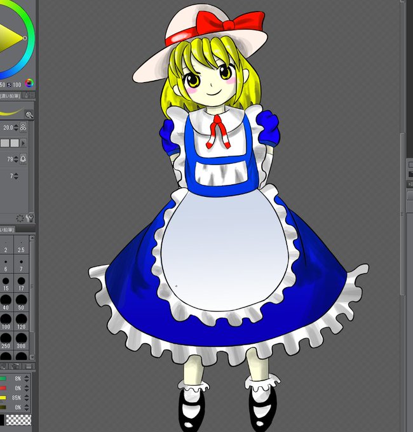
Task: Select brush size preset 2.5
Action: click(21, 245)
